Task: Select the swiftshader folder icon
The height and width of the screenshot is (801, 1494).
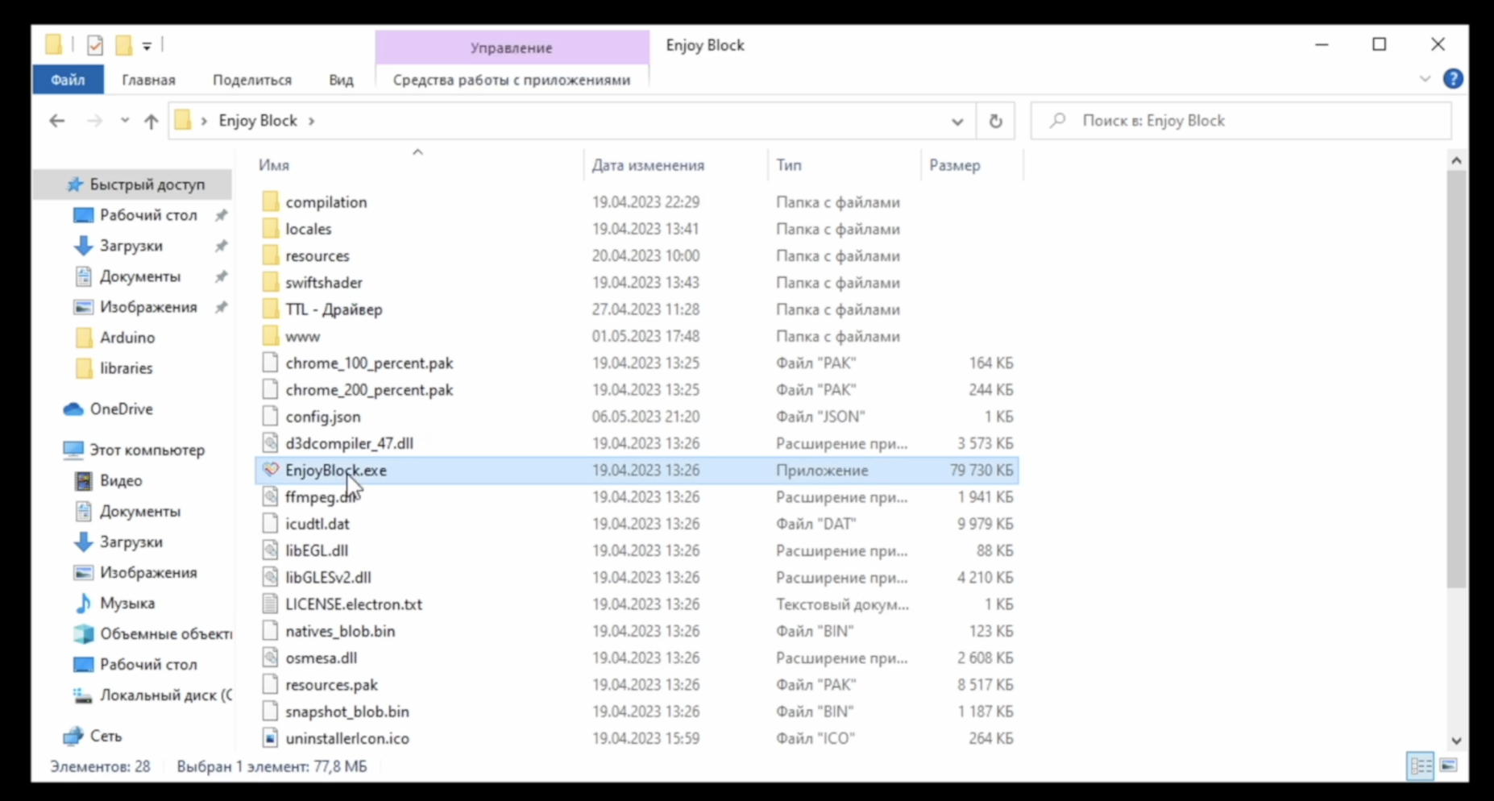Action: pyautogui.click(x=271, y=282)
